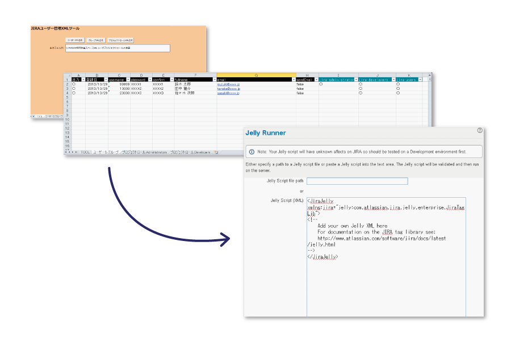Select column G header in the spreadsheet
Screen dimensions: 511x341
pyautogui.click(x=256, y=75)
